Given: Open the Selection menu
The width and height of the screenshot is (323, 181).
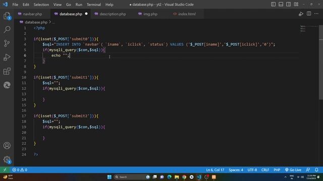Looking at the screenshot, I should pos(41,5).
